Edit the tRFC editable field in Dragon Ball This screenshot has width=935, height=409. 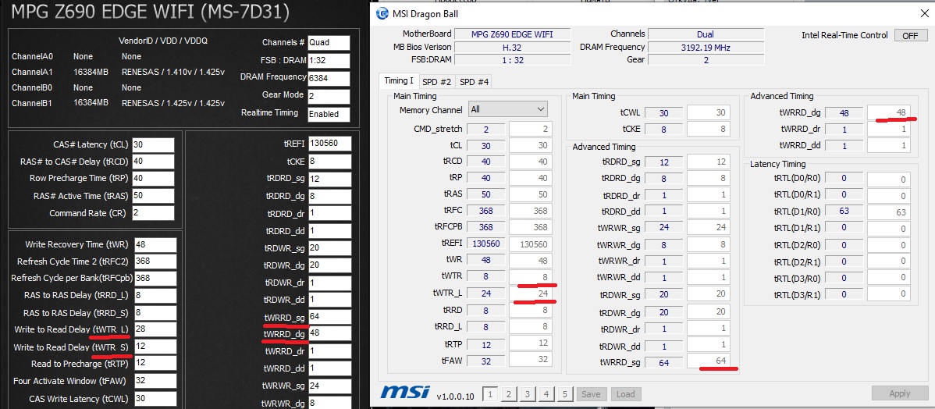(531, 211)
